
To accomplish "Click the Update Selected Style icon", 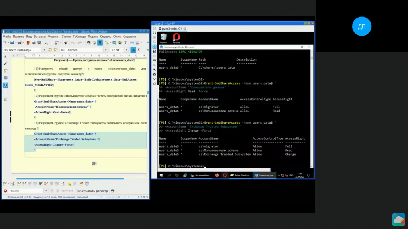I will click(x=50, y=50).
